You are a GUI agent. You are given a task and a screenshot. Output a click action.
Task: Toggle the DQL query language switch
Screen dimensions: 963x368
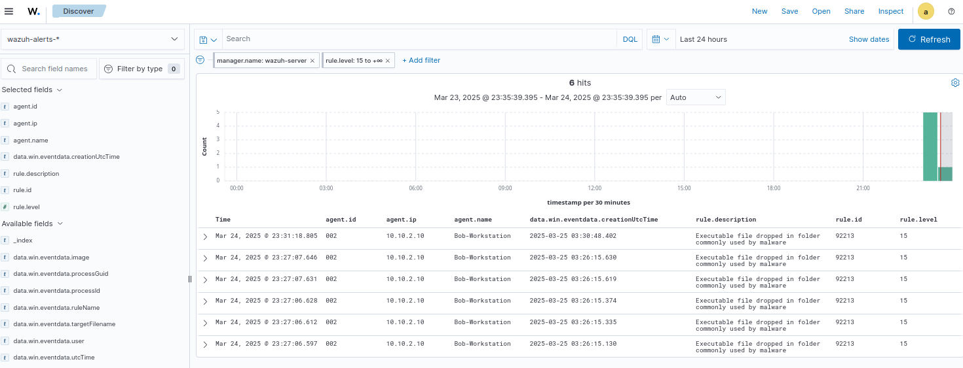point(630,39)
